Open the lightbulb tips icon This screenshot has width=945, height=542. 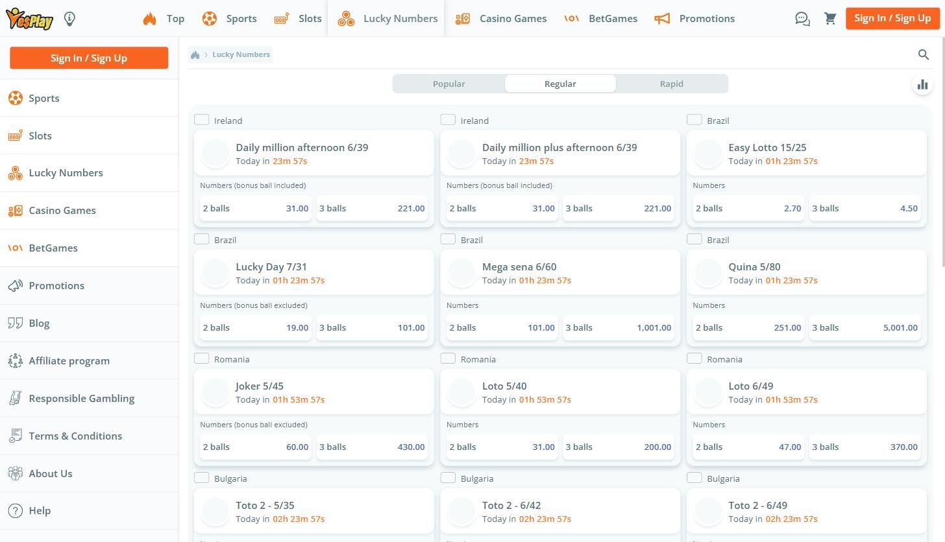[69, 19]
